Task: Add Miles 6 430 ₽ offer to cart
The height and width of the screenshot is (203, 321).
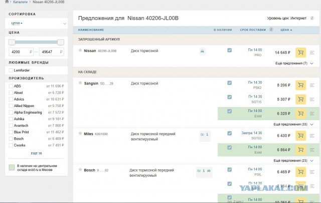Action: (x=301, y=136)
